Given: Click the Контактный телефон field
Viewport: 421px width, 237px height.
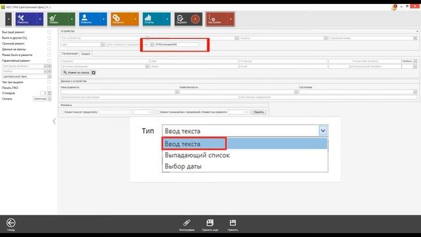Looking at the screenshot, I should click(x=364, y=61).
